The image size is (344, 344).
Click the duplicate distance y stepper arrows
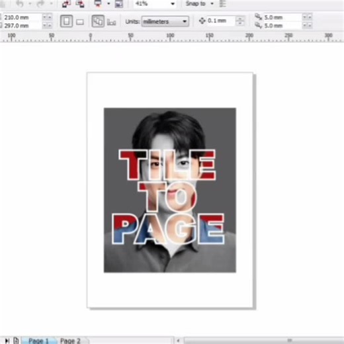tap(307, 26)
